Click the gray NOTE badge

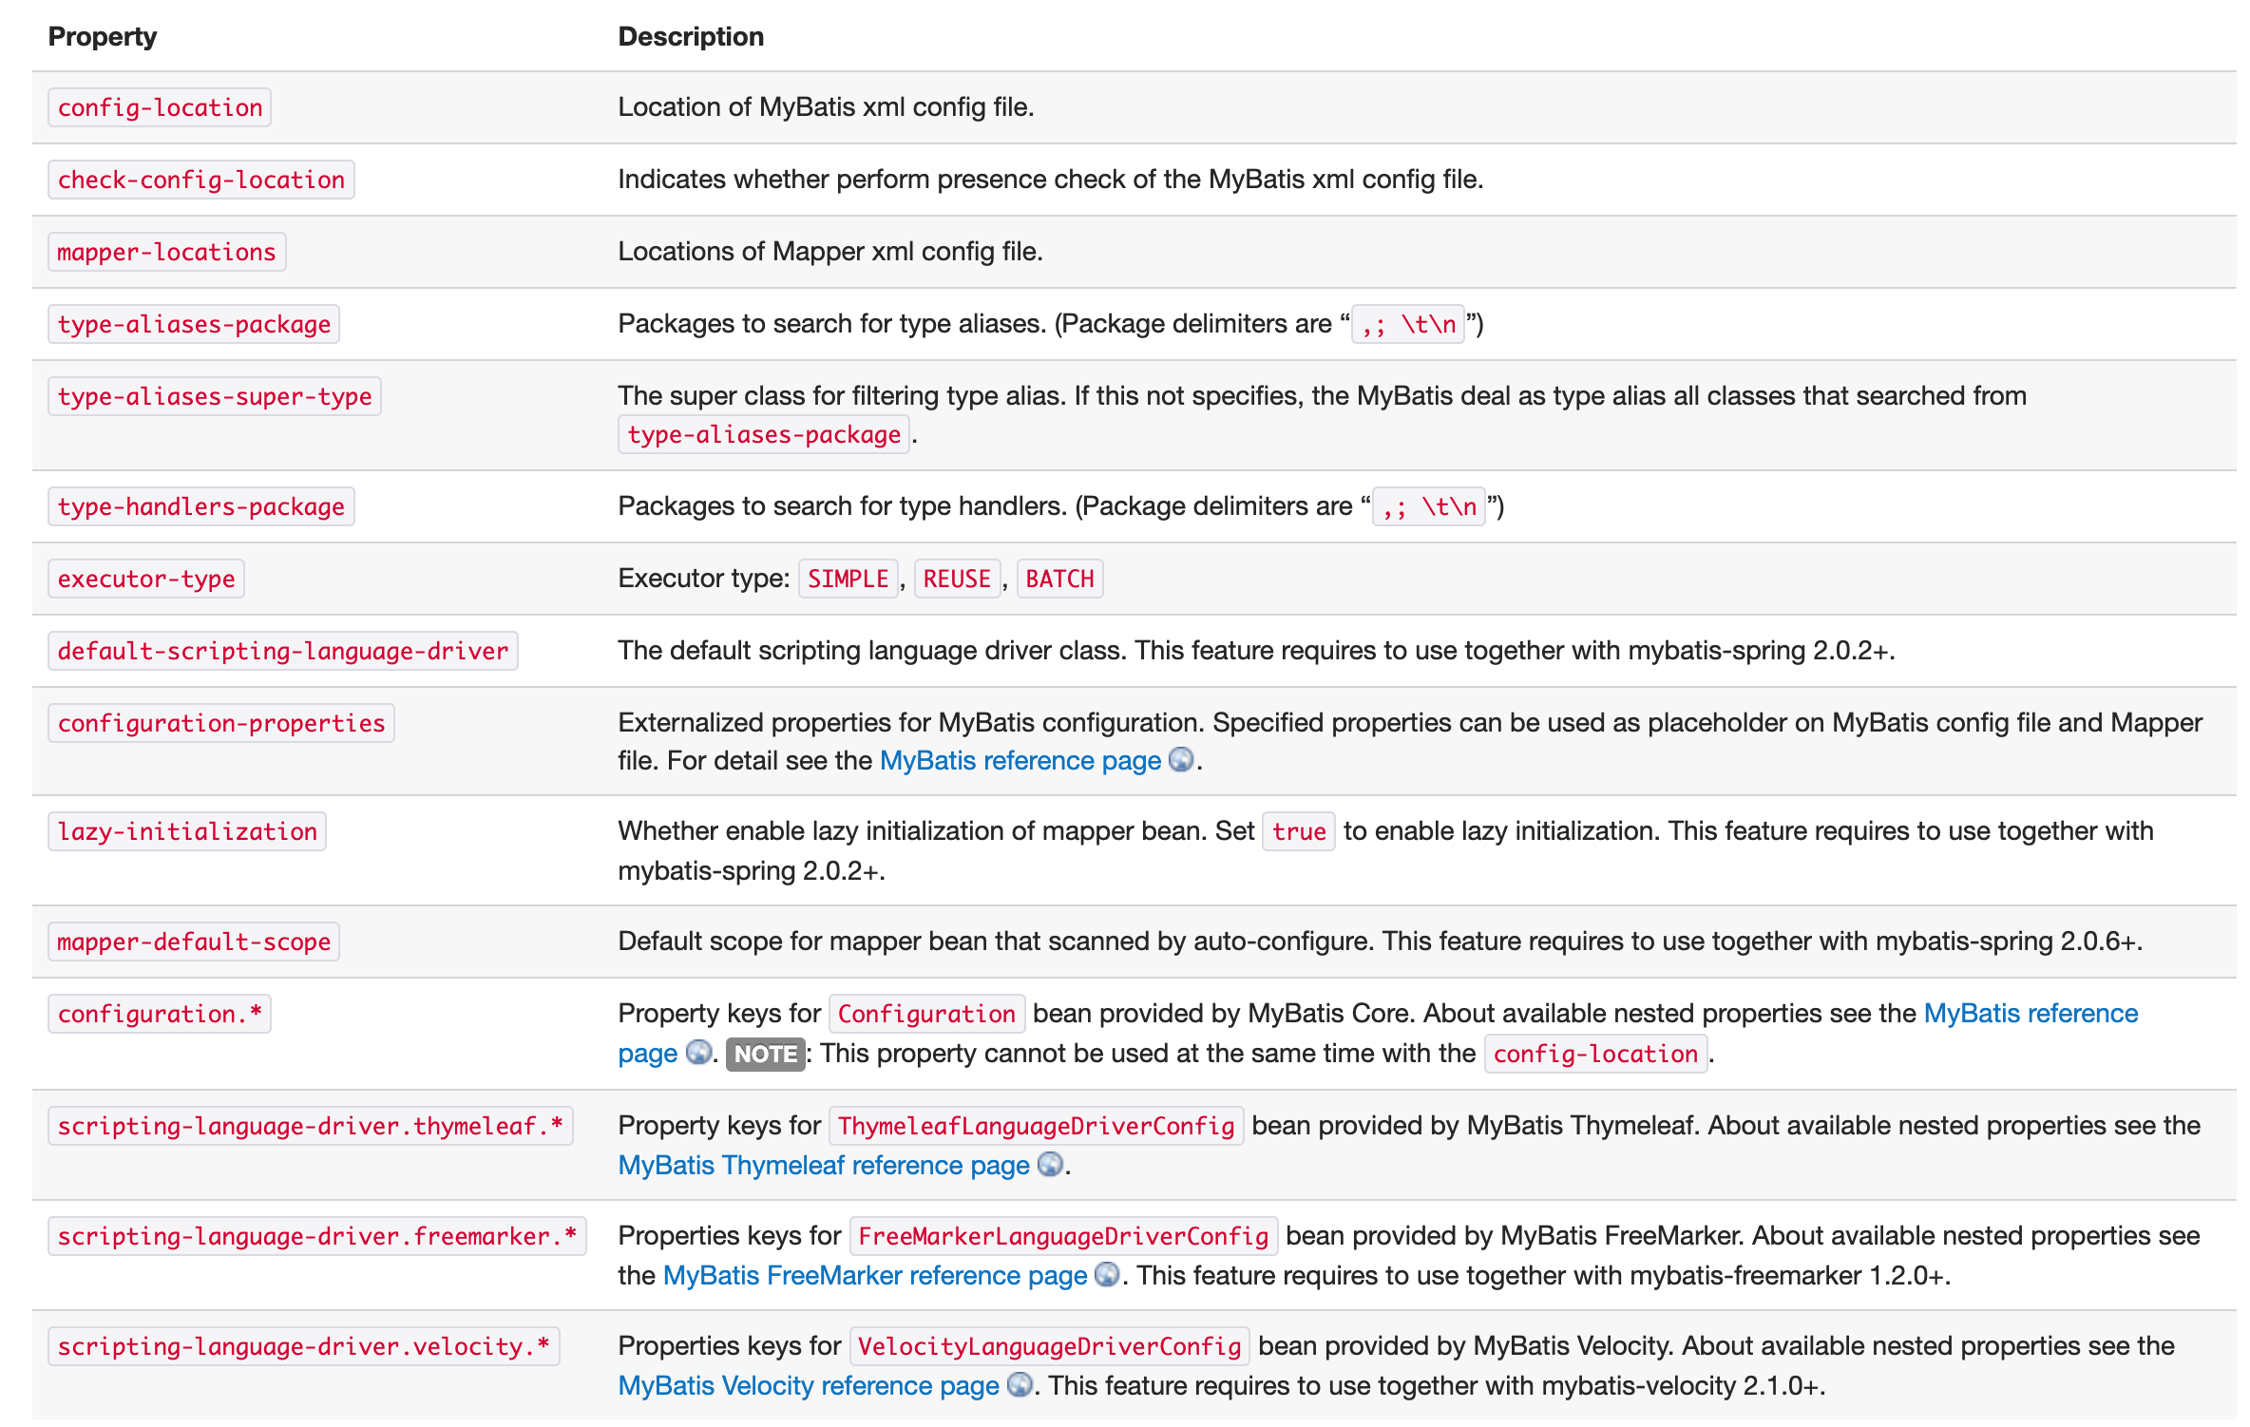765,1054
